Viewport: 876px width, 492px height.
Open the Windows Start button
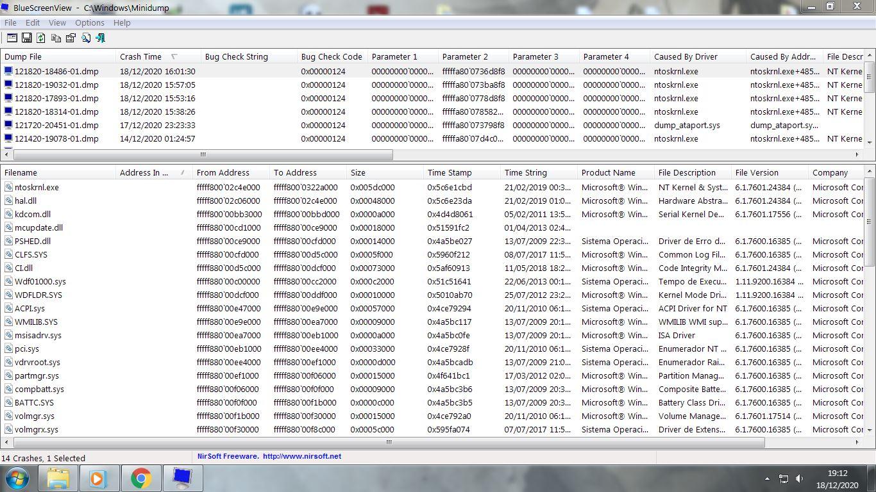[x=17, y=479]
